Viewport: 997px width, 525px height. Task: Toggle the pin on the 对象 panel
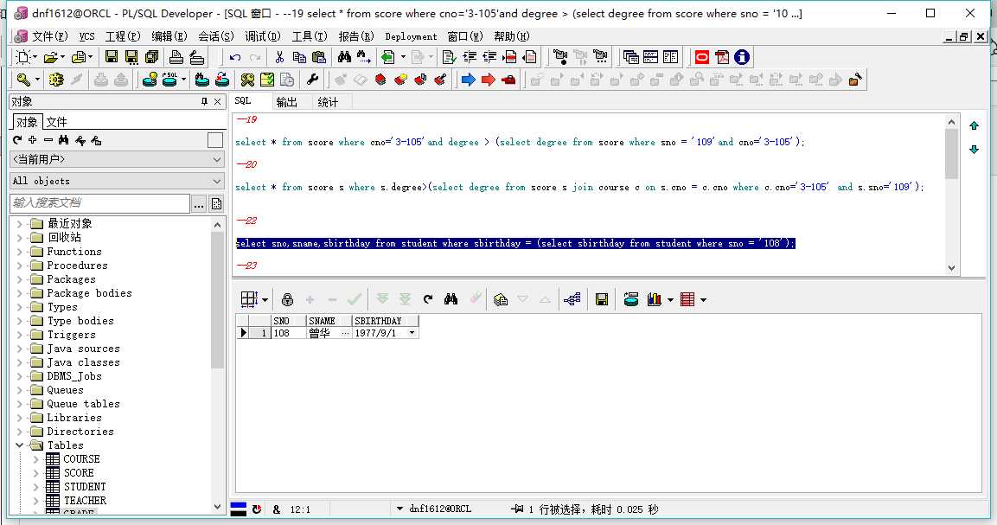tap(204, 102)
